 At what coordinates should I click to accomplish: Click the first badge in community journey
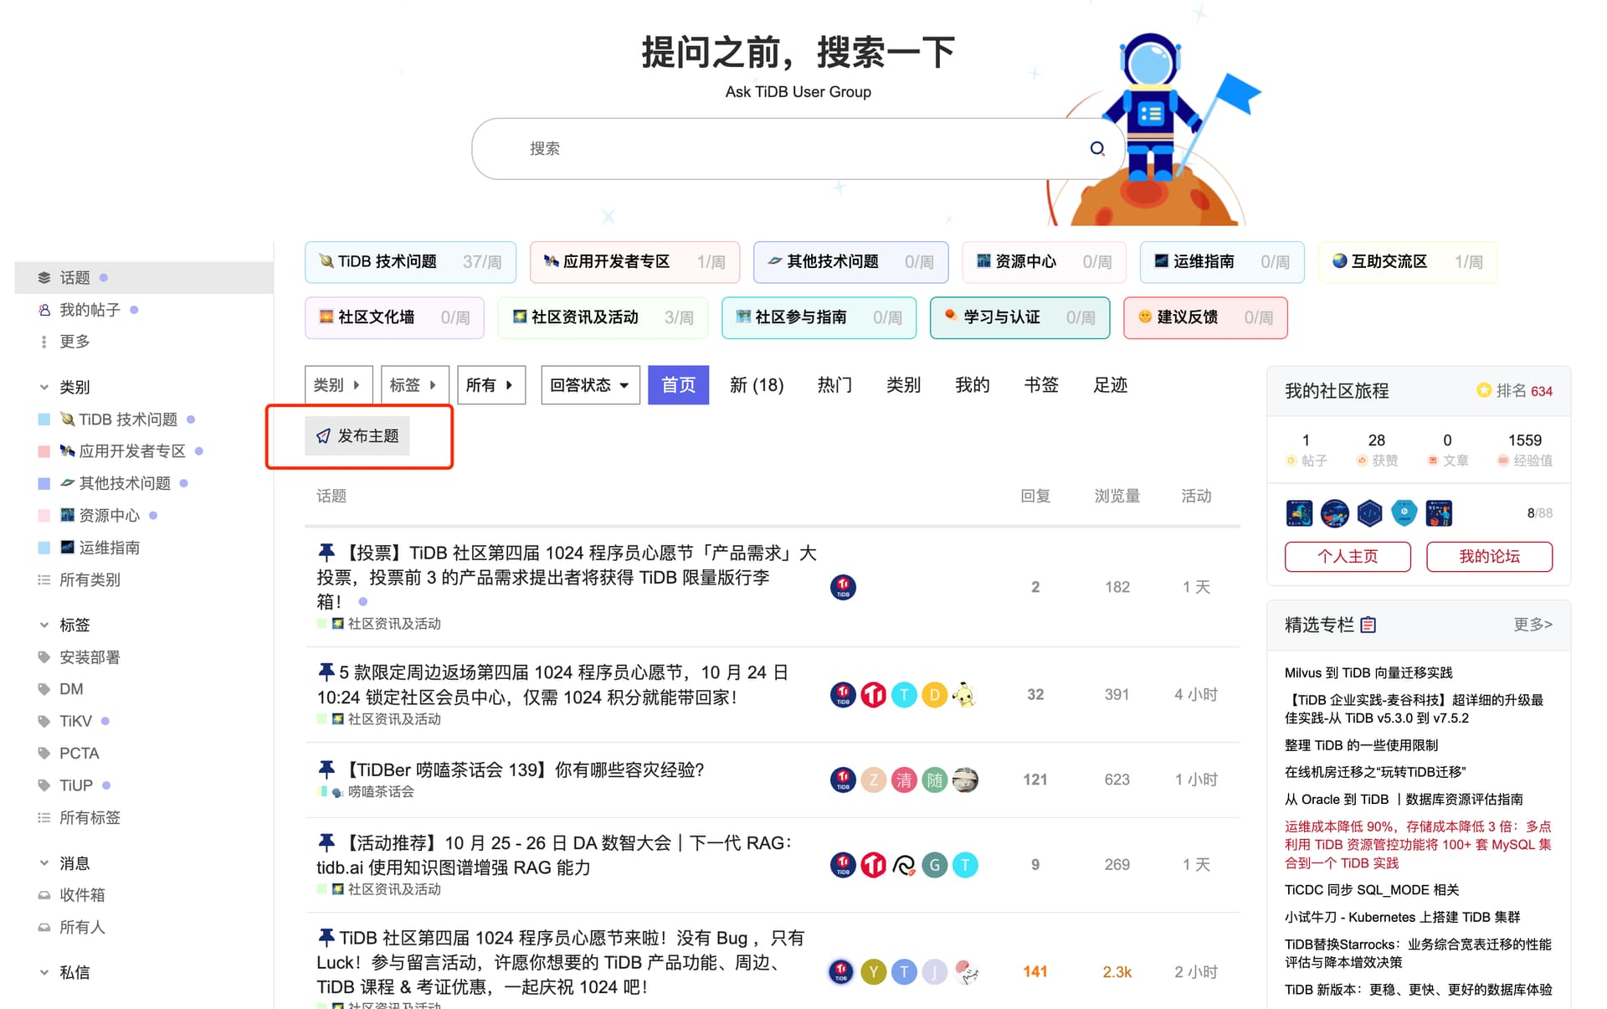coord(1299,512)
